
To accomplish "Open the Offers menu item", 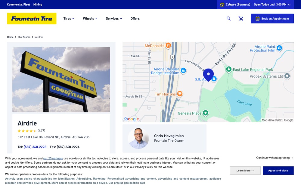I will tap(135, 18).
